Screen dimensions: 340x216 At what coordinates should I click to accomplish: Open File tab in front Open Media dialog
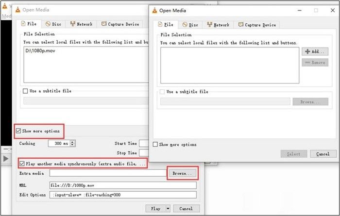pos(166,25)
